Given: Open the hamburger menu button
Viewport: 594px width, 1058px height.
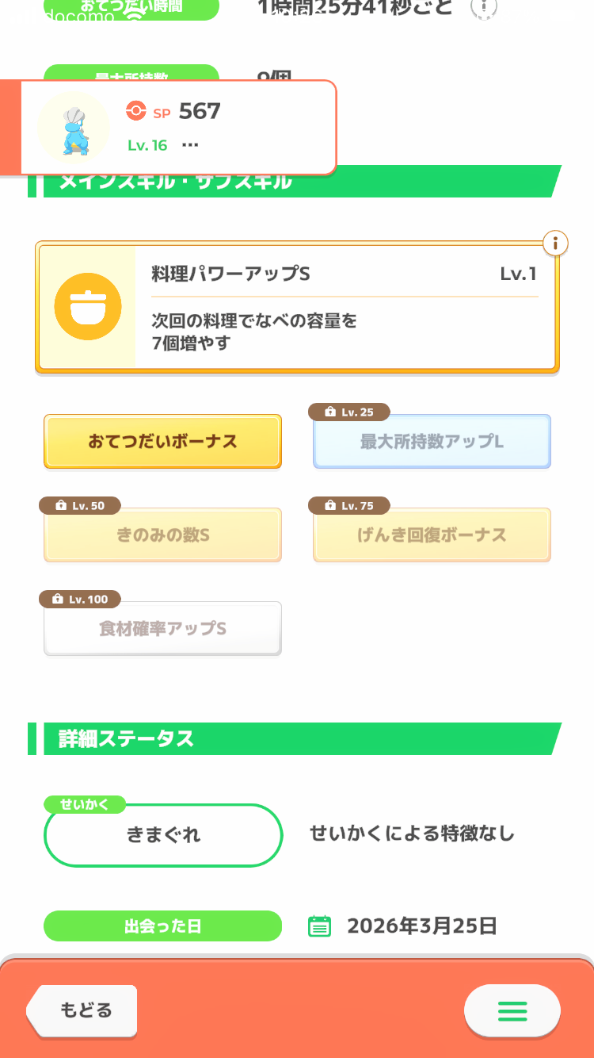Looking at the screenshot, I should click(512, 1011).
